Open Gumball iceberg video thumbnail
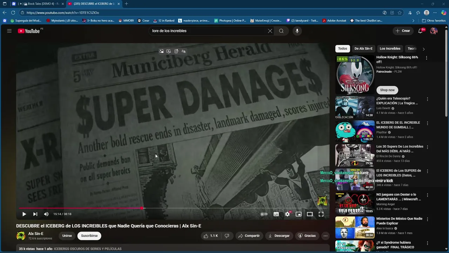 [355, 131]
